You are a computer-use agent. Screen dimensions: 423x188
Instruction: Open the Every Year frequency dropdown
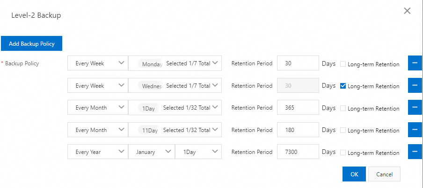point(98,152)
